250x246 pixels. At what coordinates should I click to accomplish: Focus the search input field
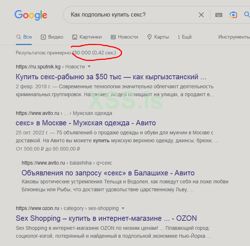[x=131, y=15]
